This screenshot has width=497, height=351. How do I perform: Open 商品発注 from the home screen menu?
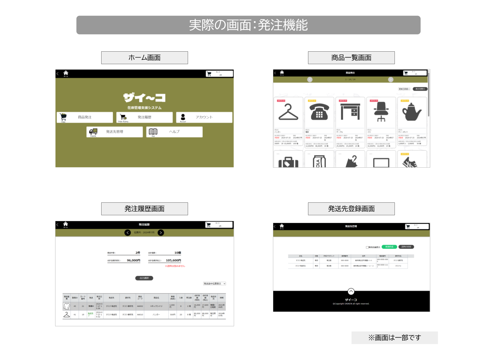point(85,117)
